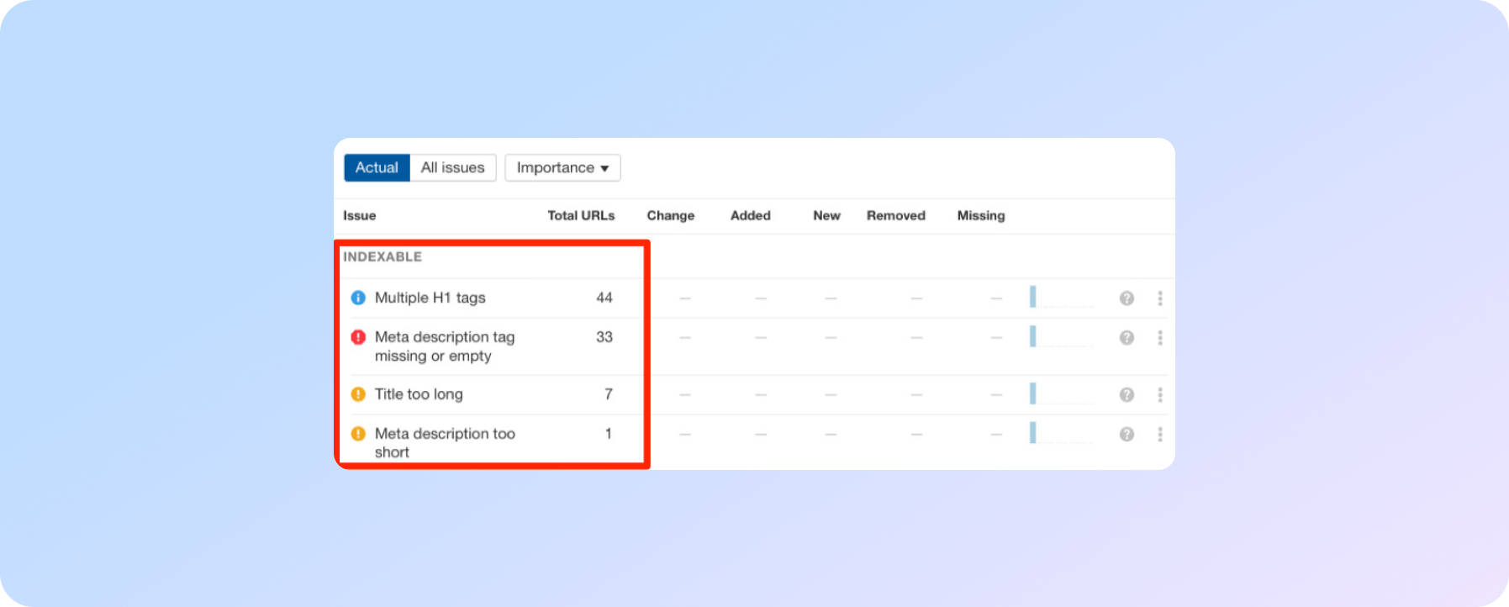Open the Importance dropdown

pyautogui.click(x=562, y=167)
